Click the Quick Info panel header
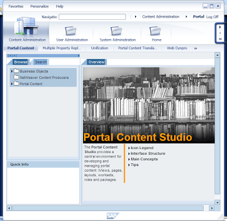The width and height of the screenshot is (227, 221). [43, 164]
